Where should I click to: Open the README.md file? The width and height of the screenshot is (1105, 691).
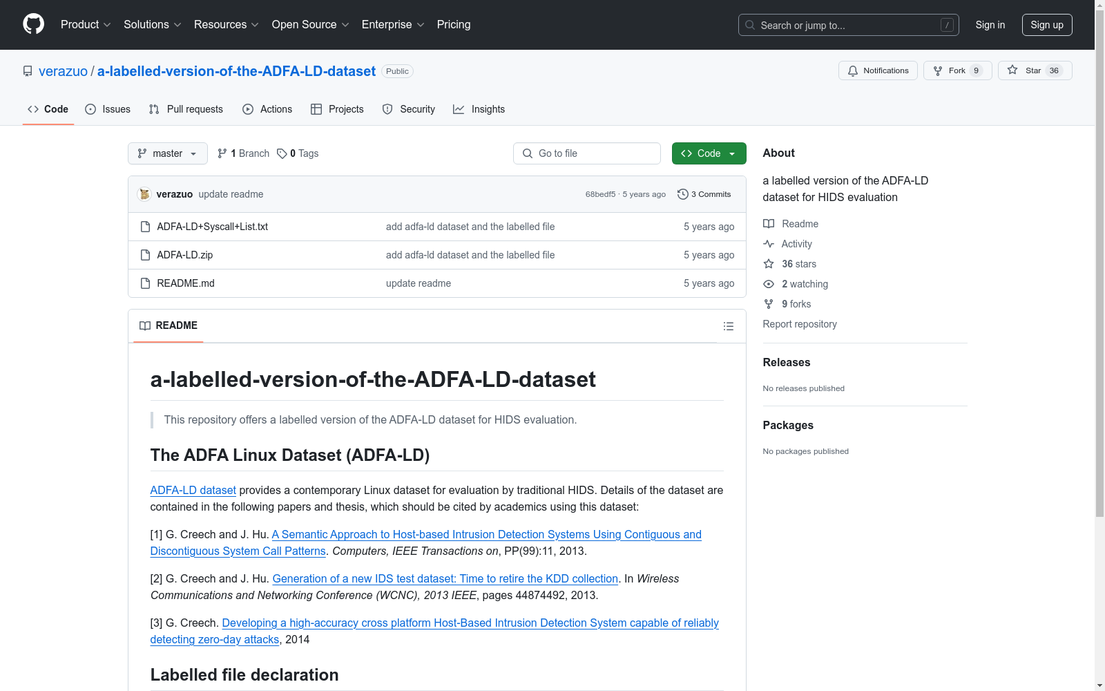tap(185, 283)
